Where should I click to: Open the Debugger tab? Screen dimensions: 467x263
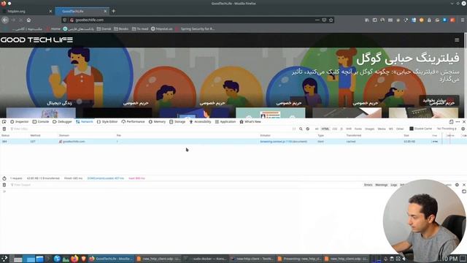[x=62, y=122]
